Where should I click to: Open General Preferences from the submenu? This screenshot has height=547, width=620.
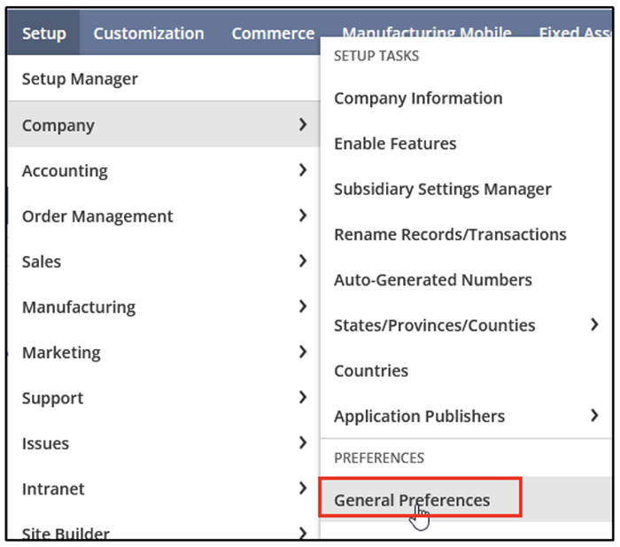click(x=412, y=500)
